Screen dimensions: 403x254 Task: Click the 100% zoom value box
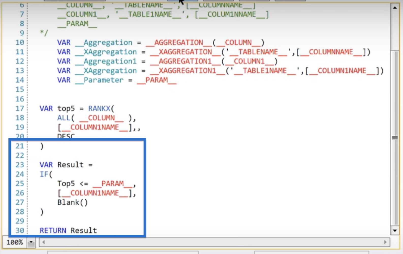[15, 242]
